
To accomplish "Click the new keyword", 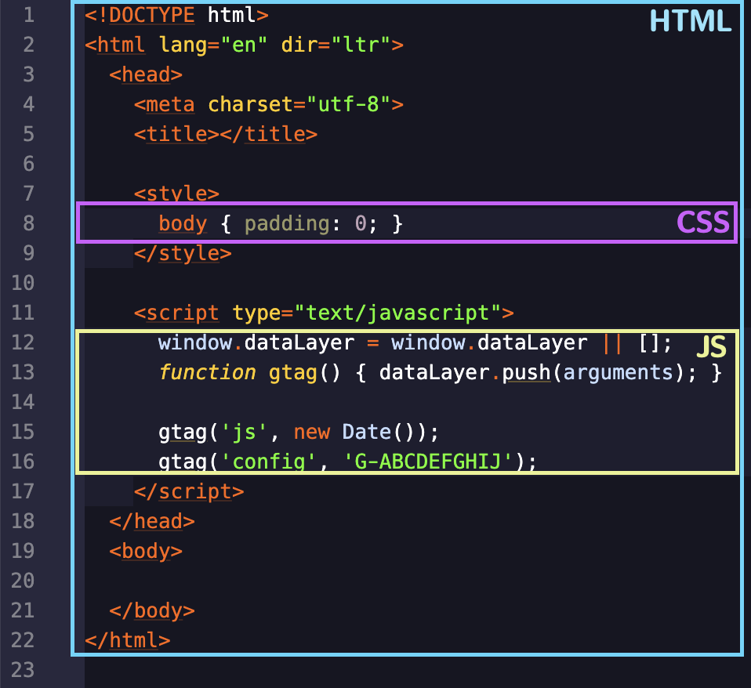I will [x=312, y=433].
